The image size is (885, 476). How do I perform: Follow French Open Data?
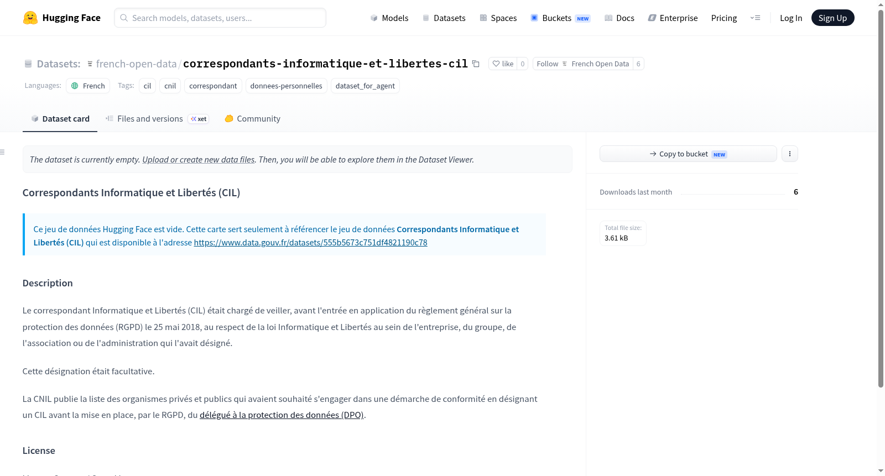pyautogui.click(x=583, y=64)
